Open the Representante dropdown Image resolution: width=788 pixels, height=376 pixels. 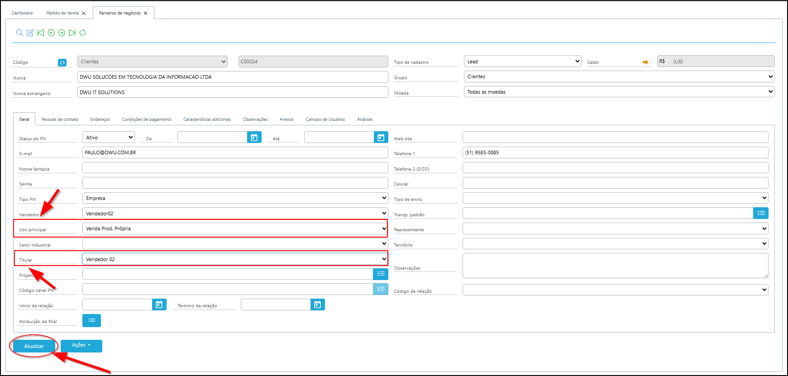(616, 228)
